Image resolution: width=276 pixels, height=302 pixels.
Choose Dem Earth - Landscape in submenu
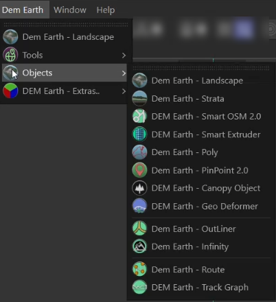click(x=201, y=80)
